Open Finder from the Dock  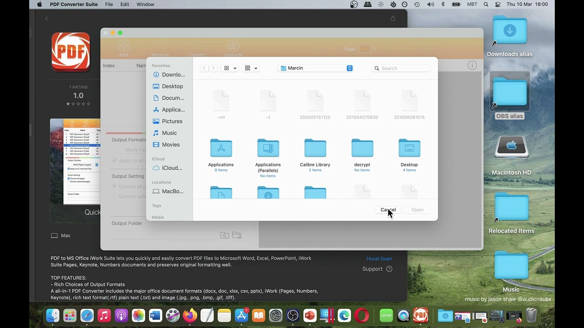pyautogui.click(x=52, y=315)
